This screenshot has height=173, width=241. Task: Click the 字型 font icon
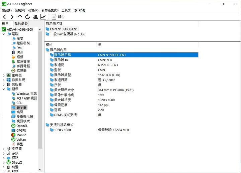pos(13,144)
